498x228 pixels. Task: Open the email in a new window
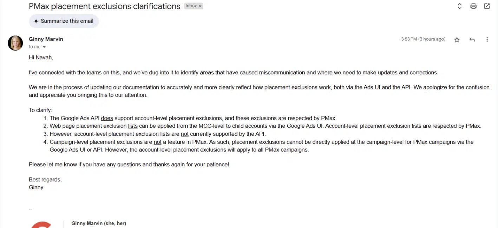tap(487, 6)
